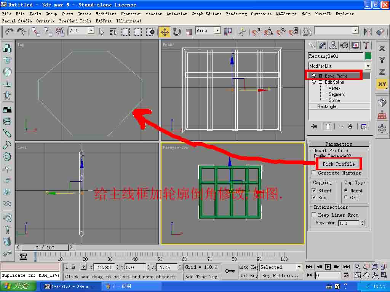Open the Modifier List dropdown
This screenshot has width=390, height=292.
[x=368, y=66]
